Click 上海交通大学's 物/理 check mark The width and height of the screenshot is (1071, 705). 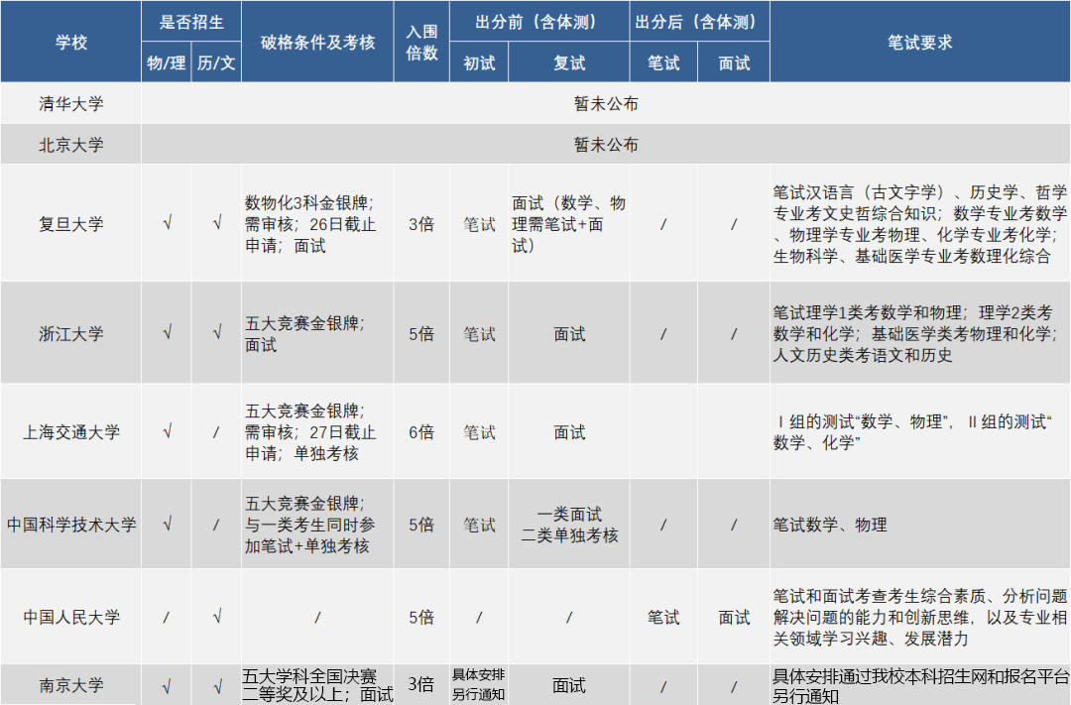click(x=167, y=431)
